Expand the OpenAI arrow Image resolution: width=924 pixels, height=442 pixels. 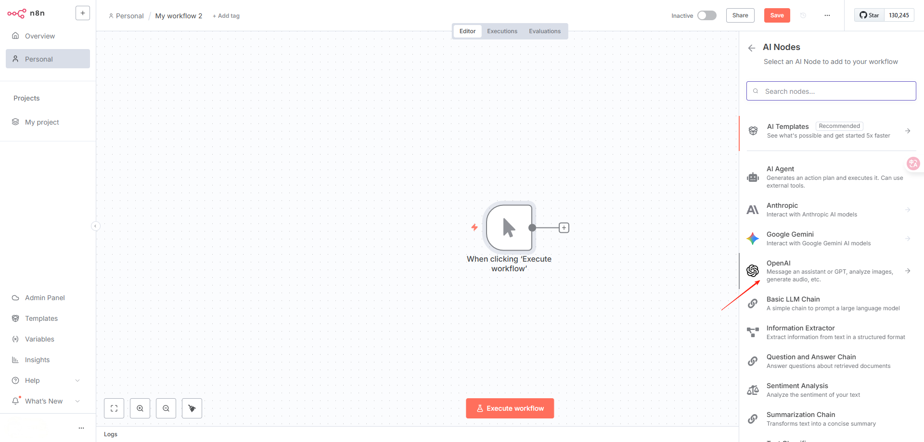(x=908, y=271)
